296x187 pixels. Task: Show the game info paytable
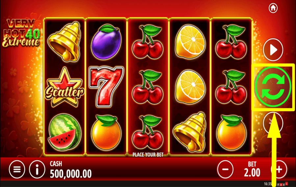coord(37,169)
